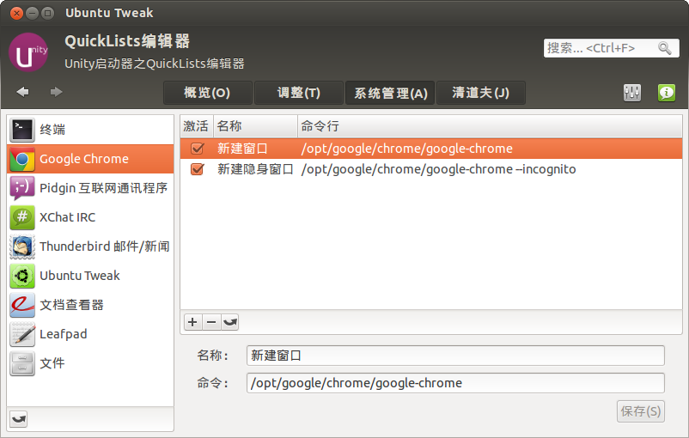689x438 pixels.
Task: Click the reset button below launcher list
Action: click(x=18, y=419)
